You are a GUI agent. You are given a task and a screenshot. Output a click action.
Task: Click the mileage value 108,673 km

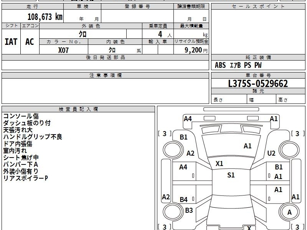coord(45,17)
